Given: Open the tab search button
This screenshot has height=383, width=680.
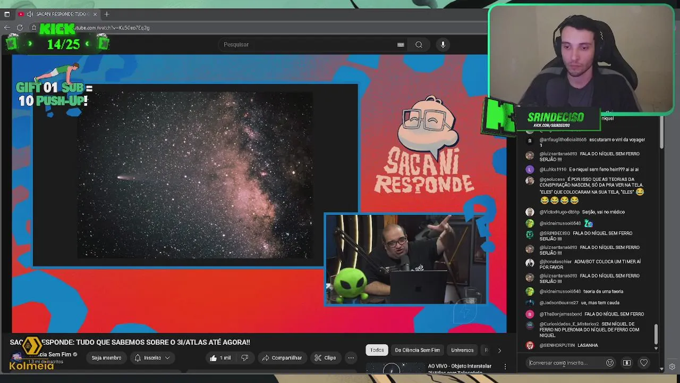Looking at the screenshot, I should [7, 14].
